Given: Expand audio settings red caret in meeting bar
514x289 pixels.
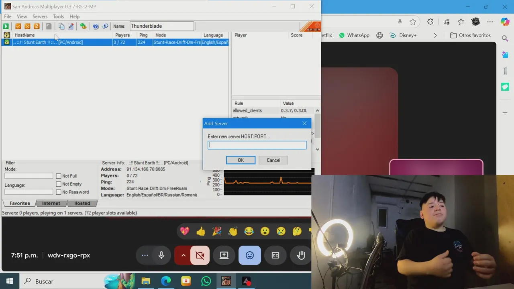Looking at the screenshot, I should (183, 255).
